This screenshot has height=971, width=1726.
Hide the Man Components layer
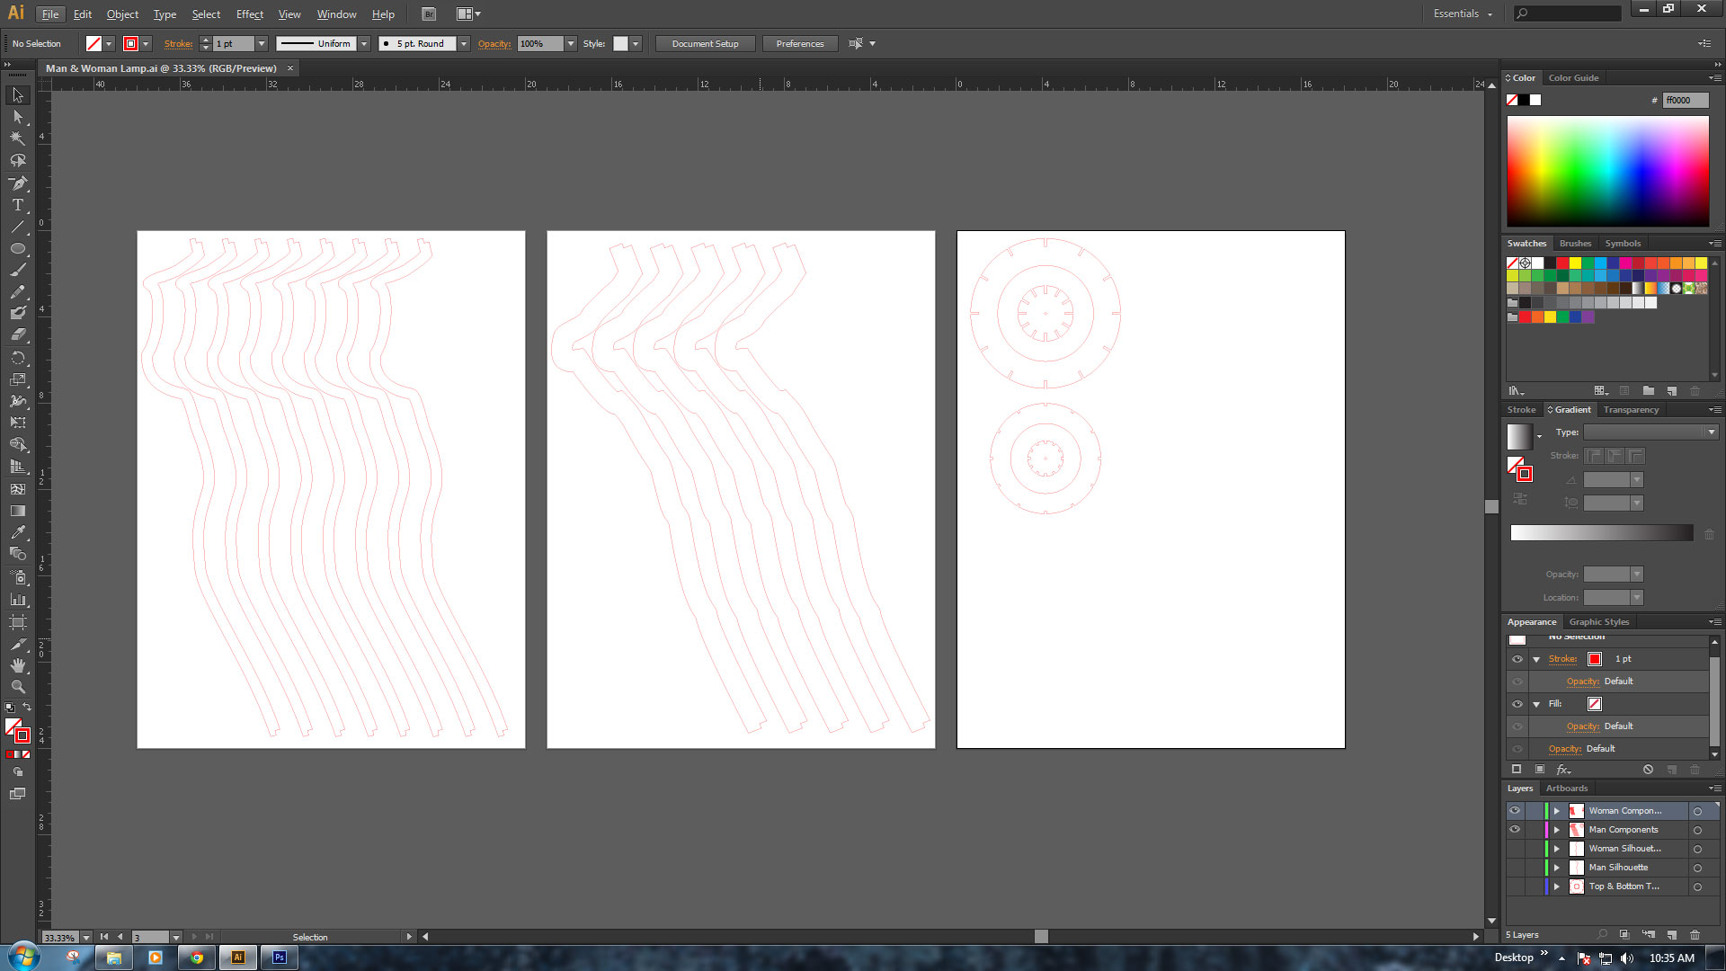pyautogui.click(x=1516, y=830)
